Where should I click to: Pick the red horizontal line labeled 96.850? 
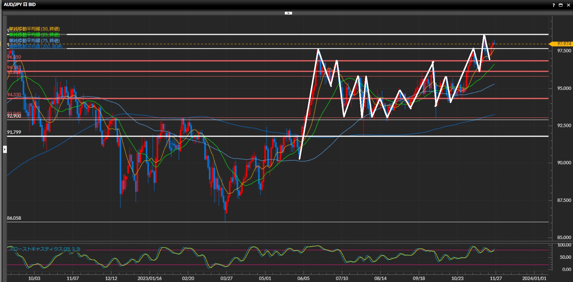[x=179, y=61]
